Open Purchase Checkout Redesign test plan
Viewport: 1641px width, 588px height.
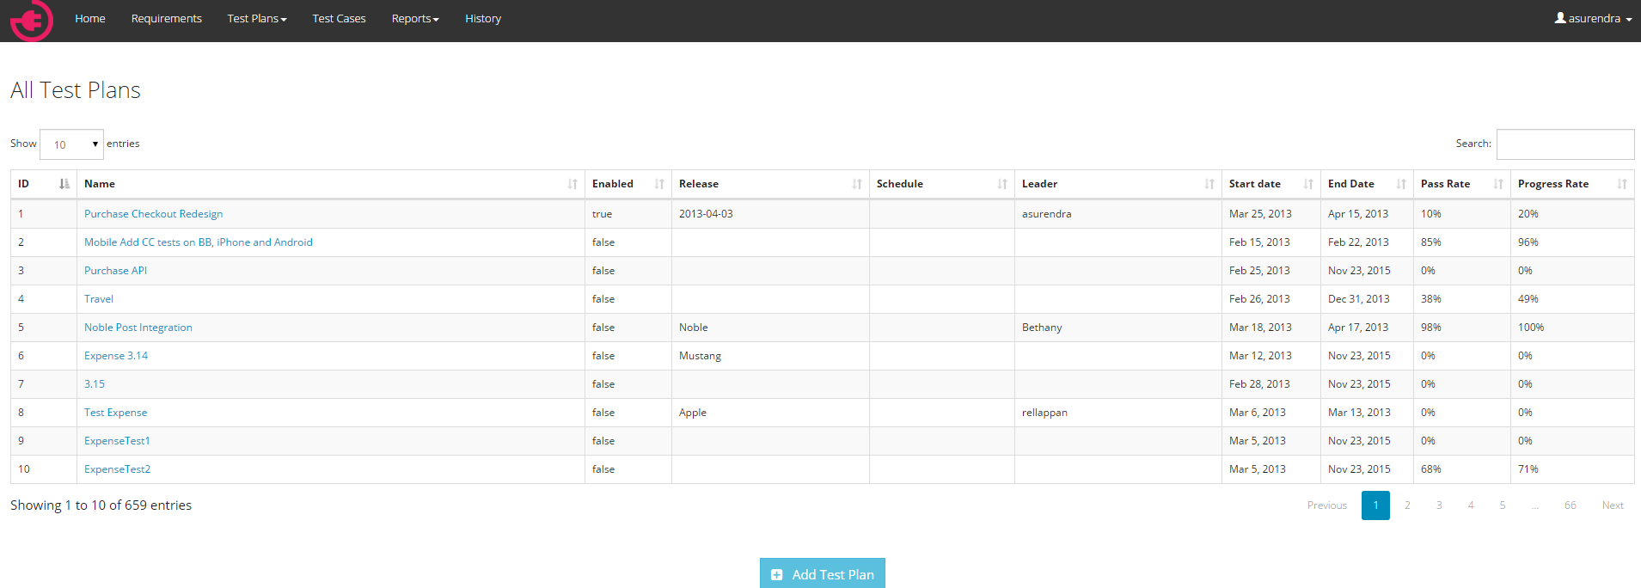click(153, 214)
